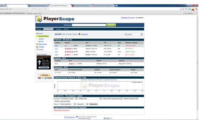Open the 2011 rating row link

coord(56,49)
